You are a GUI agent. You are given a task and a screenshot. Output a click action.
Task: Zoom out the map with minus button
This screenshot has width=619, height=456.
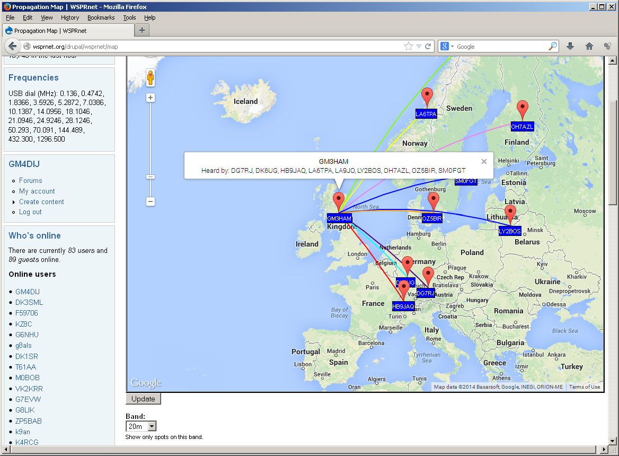[x=151, y=201]
